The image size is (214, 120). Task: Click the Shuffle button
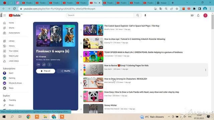point(66,71)
